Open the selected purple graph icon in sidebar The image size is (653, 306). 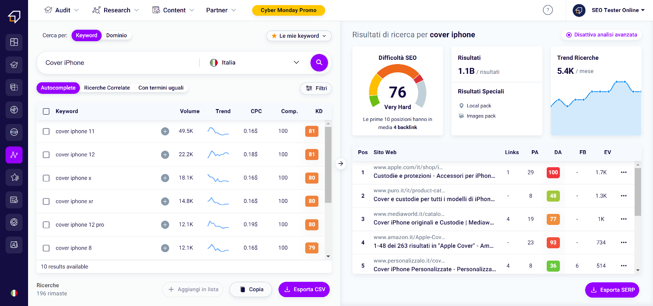(14, 155)
